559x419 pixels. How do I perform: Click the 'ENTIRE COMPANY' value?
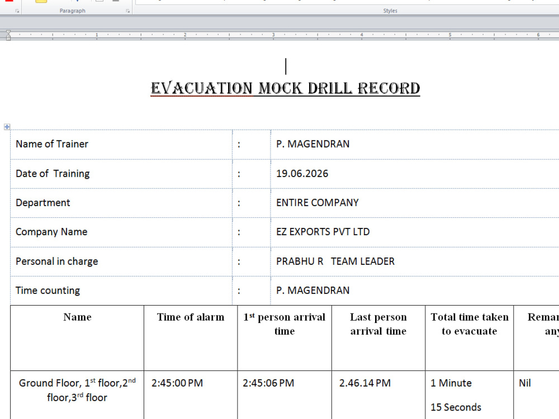tap(318, 203)
